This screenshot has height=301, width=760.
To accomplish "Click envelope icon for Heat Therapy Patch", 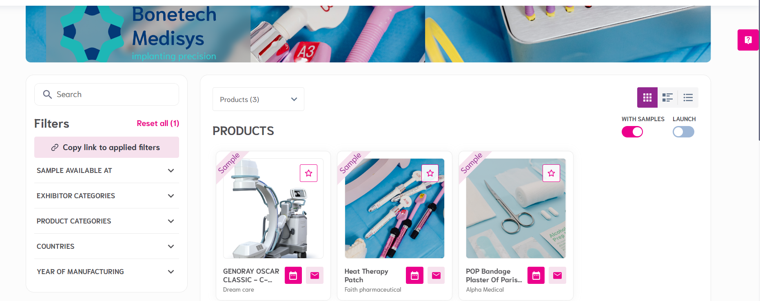I will point(436,275).
